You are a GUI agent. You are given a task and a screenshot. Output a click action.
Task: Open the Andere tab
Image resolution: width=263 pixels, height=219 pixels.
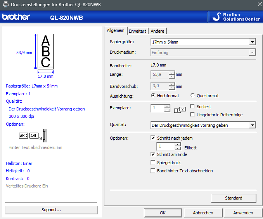(x=157, y=31)
